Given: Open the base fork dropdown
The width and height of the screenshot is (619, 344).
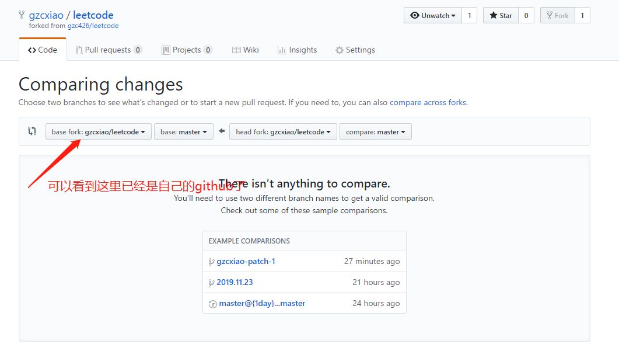Looking at the screenshot, I should point(98,131).
